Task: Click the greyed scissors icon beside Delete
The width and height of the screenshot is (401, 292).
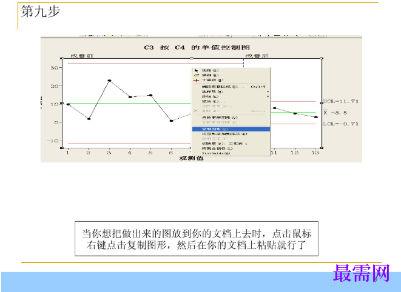Action: pos(196,111)
